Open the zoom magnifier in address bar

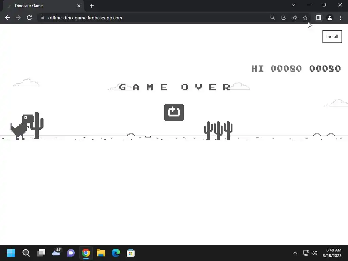[272, 18]
